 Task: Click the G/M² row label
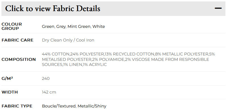[7, 78]
